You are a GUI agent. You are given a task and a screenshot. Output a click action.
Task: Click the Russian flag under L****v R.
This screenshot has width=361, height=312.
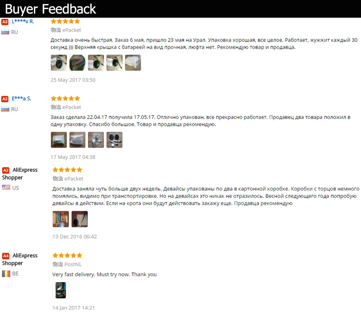click(5, 32)
